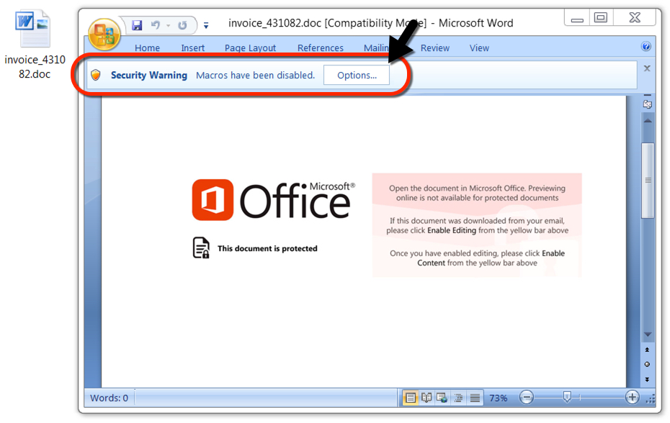Click the scroll down arrow of the vertical scrollbar
670x423 pixels.
[x=648, y=335]
